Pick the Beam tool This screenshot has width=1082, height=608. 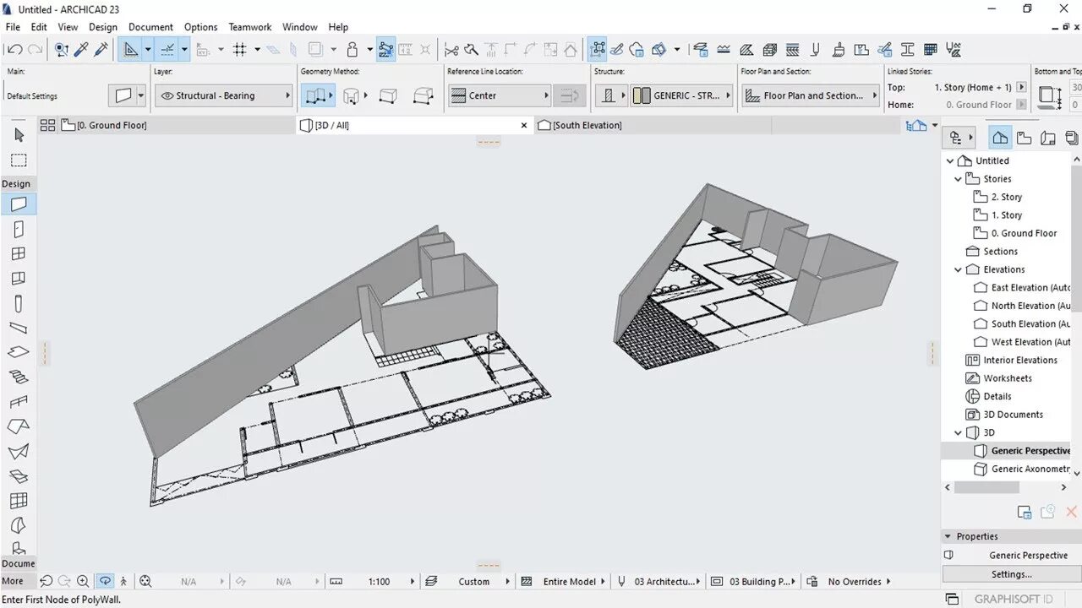point(19,328)
